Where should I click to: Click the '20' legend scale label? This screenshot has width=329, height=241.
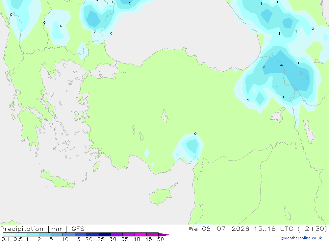tap(89, 239)
